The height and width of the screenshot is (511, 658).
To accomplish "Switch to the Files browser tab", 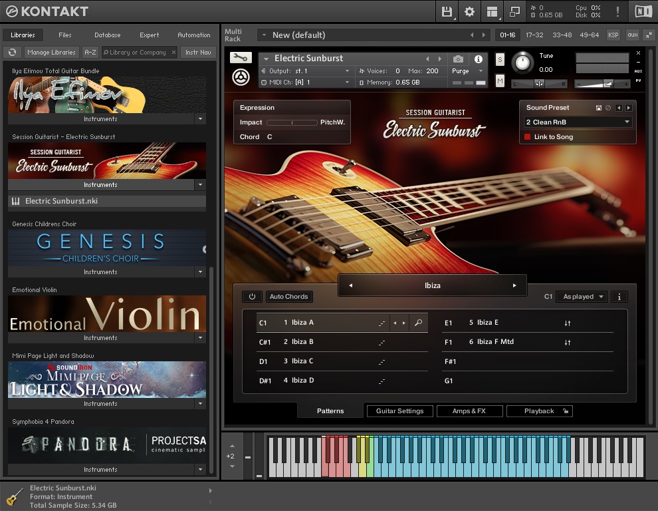I will coord(65,35).
